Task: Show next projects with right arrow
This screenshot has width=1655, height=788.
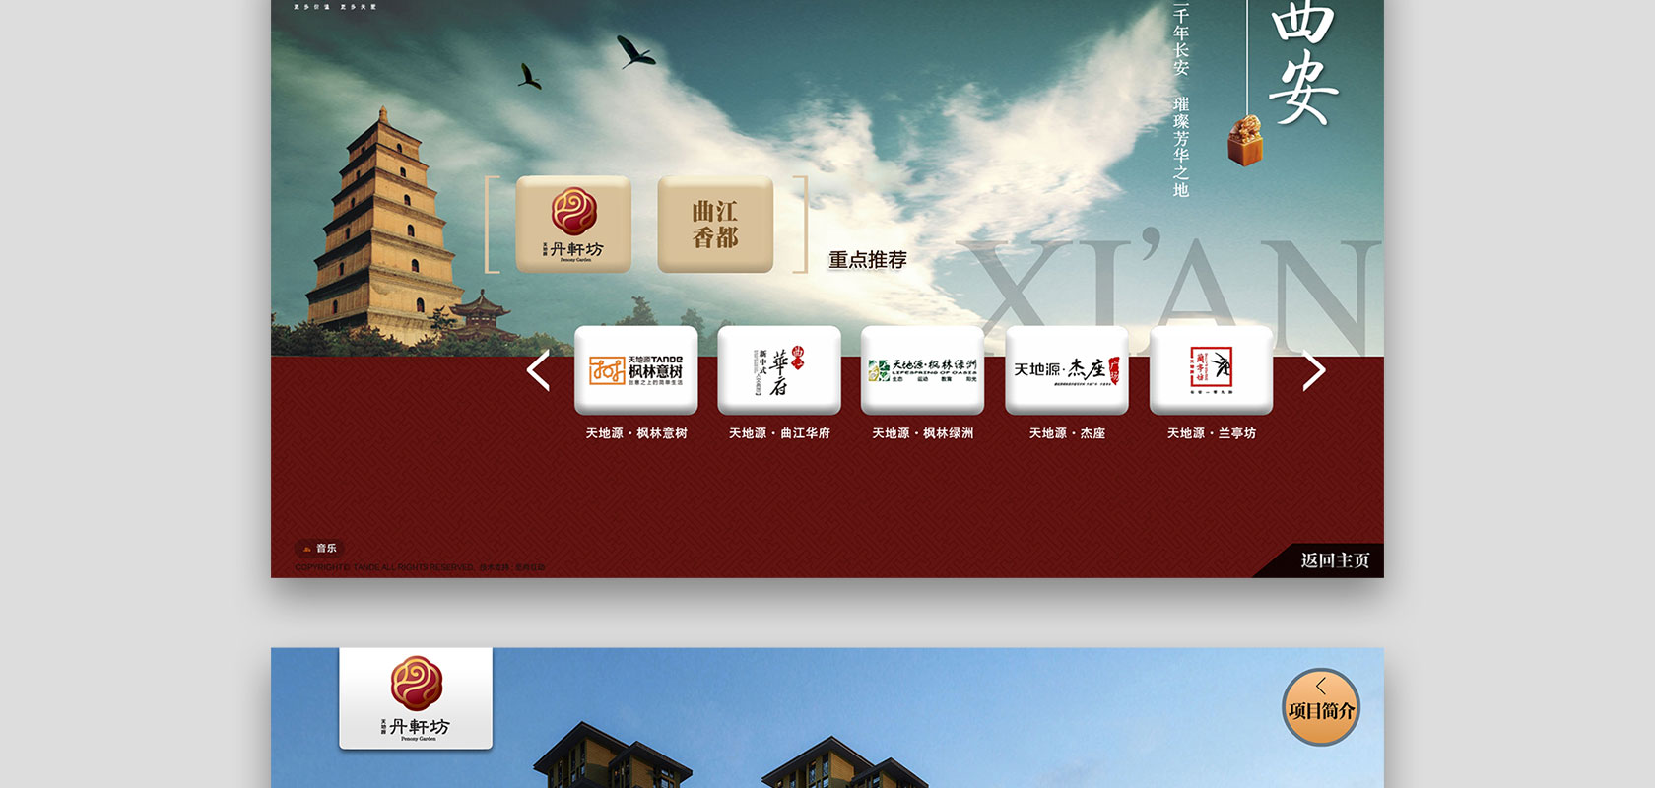Action: coord(1314,371)
